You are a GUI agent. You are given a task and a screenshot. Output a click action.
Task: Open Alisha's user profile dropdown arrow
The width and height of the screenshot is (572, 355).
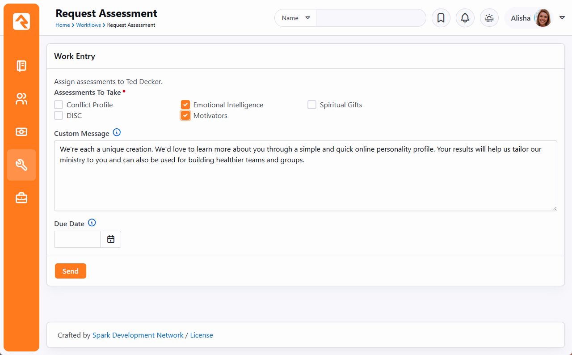562,18
